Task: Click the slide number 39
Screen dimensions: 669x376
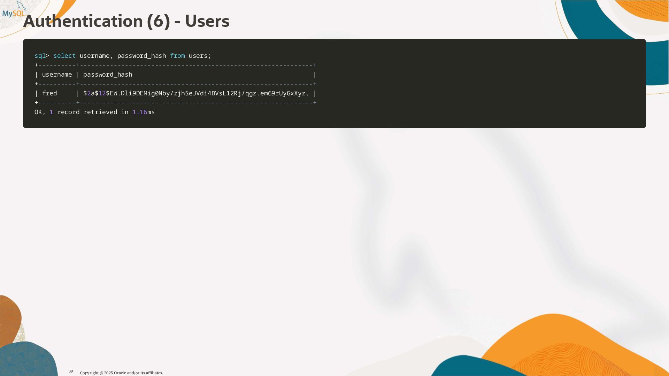Action: 71,371
